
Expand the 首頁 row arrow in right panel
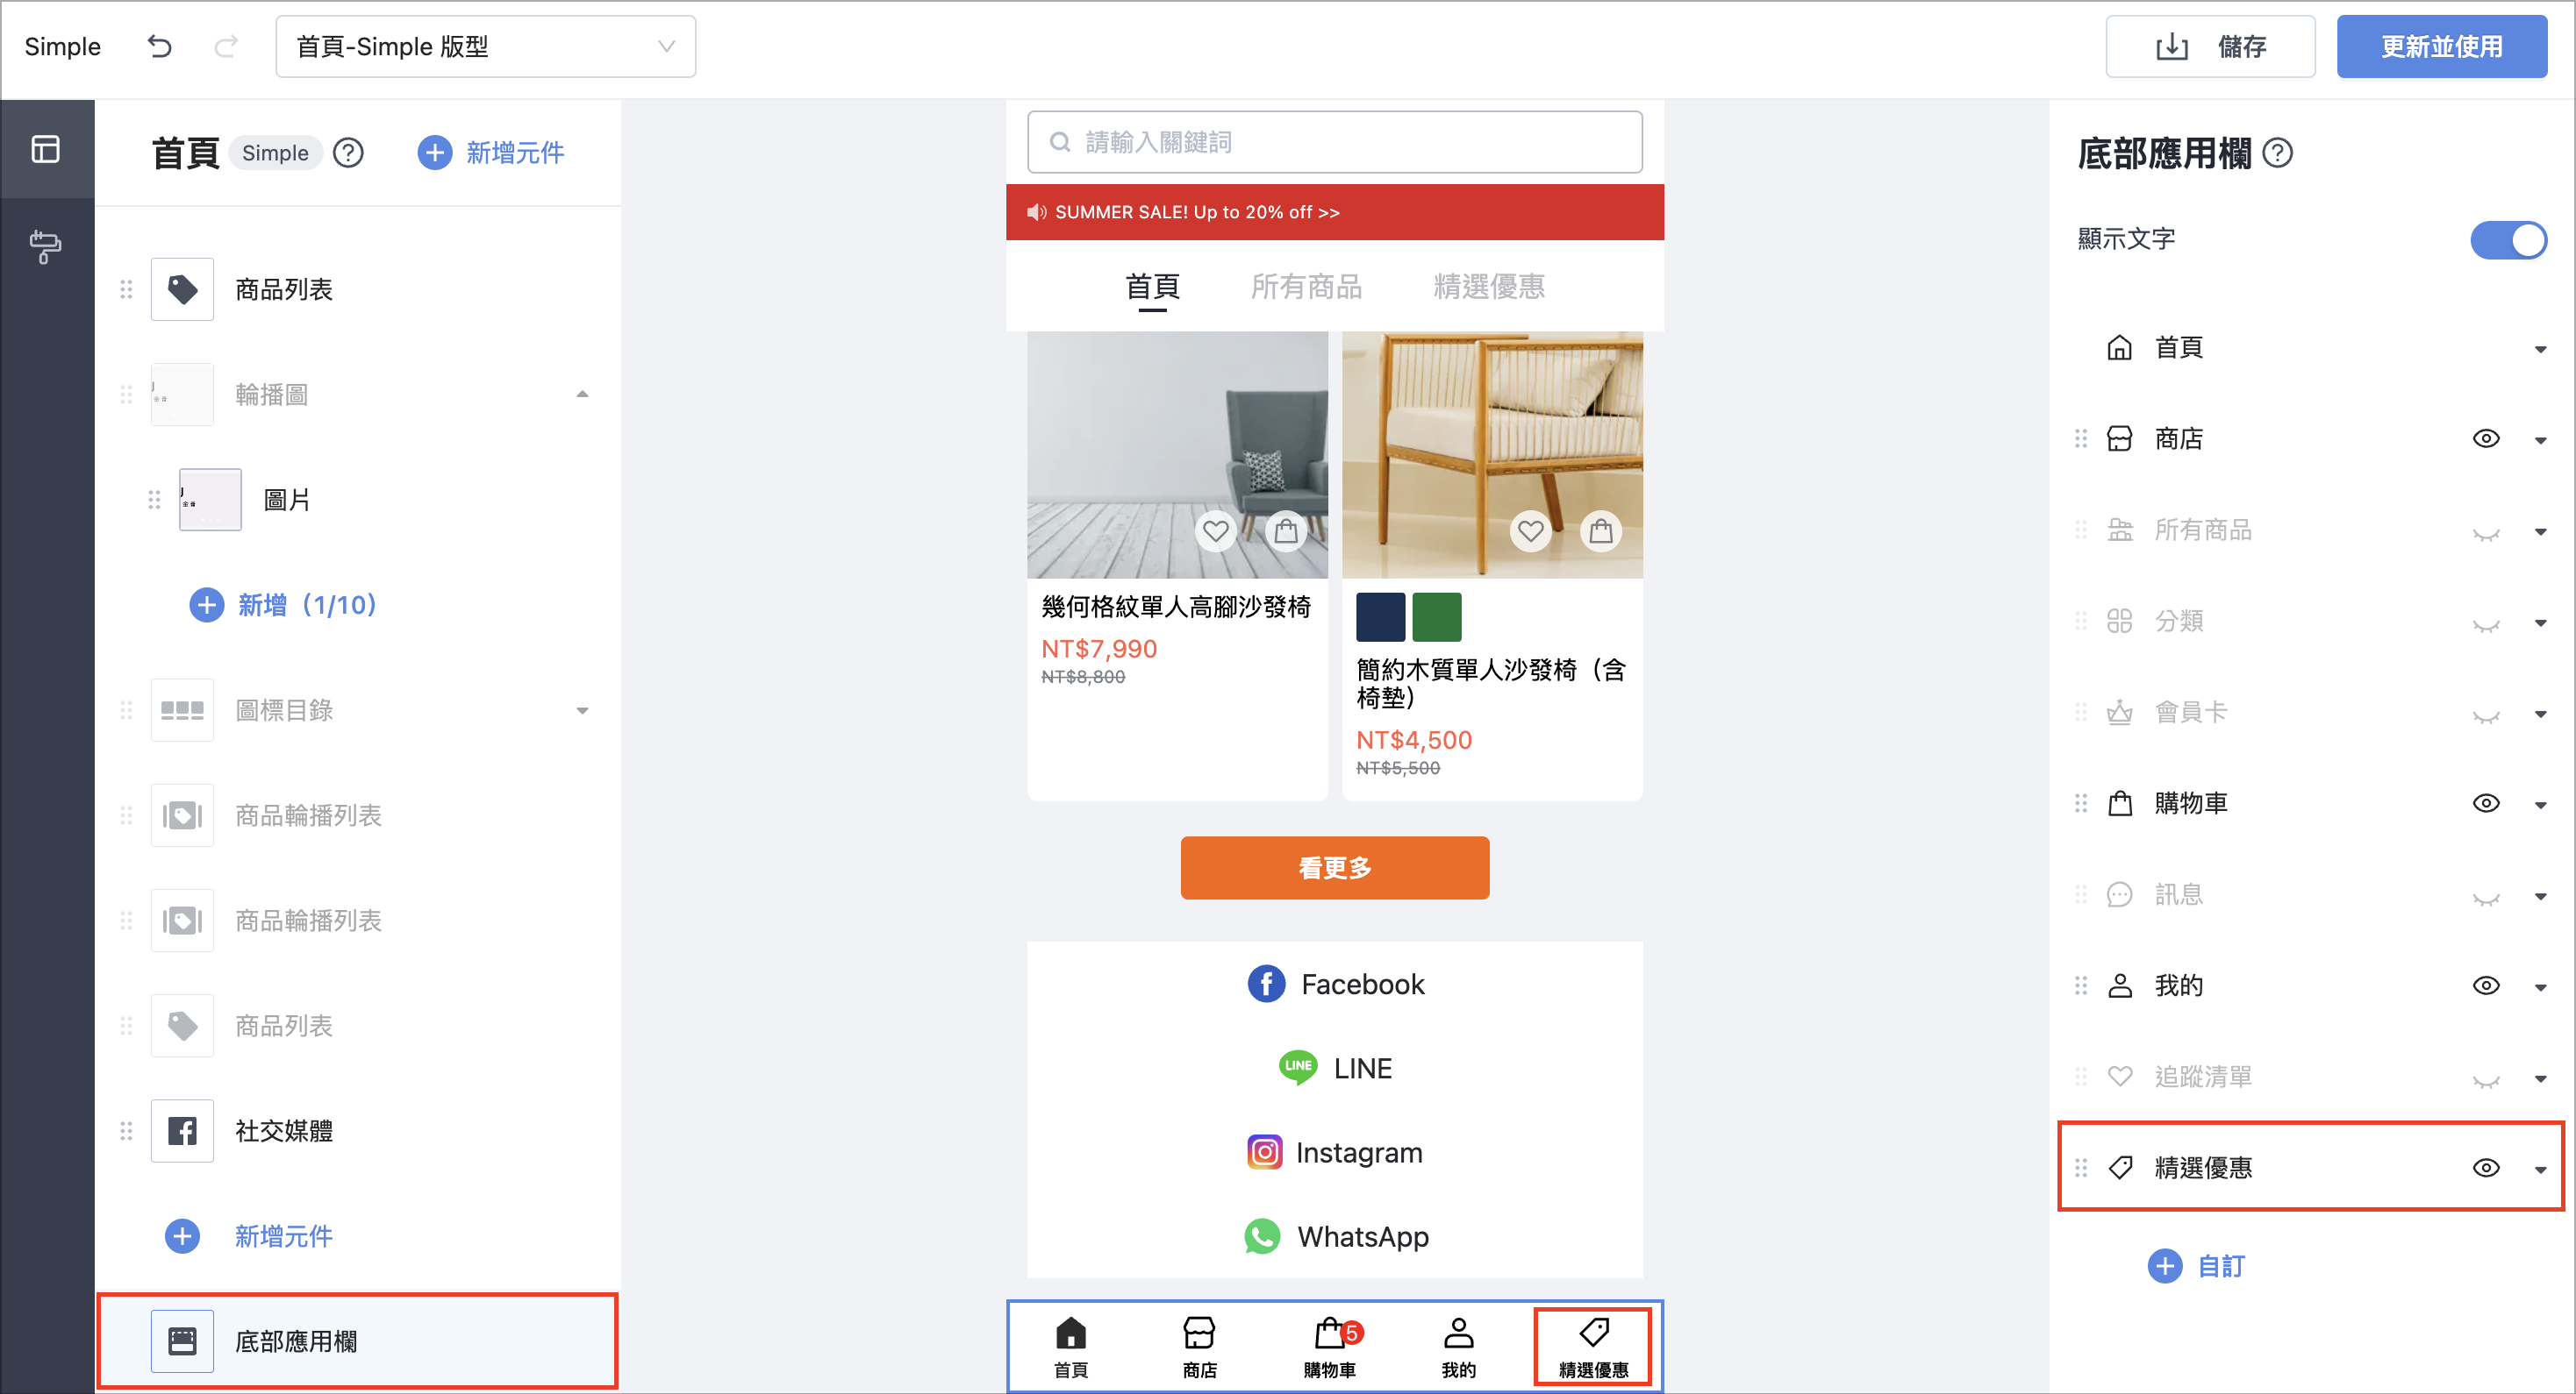coord(2540,349)
